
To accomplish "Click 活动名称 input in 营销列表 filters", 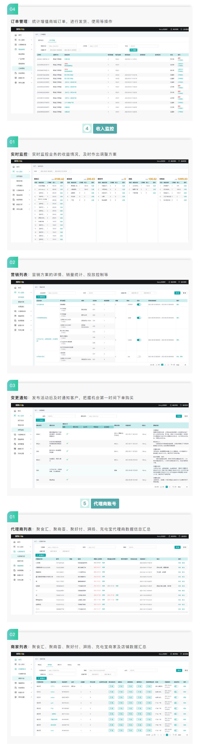I will click(61, 293).
